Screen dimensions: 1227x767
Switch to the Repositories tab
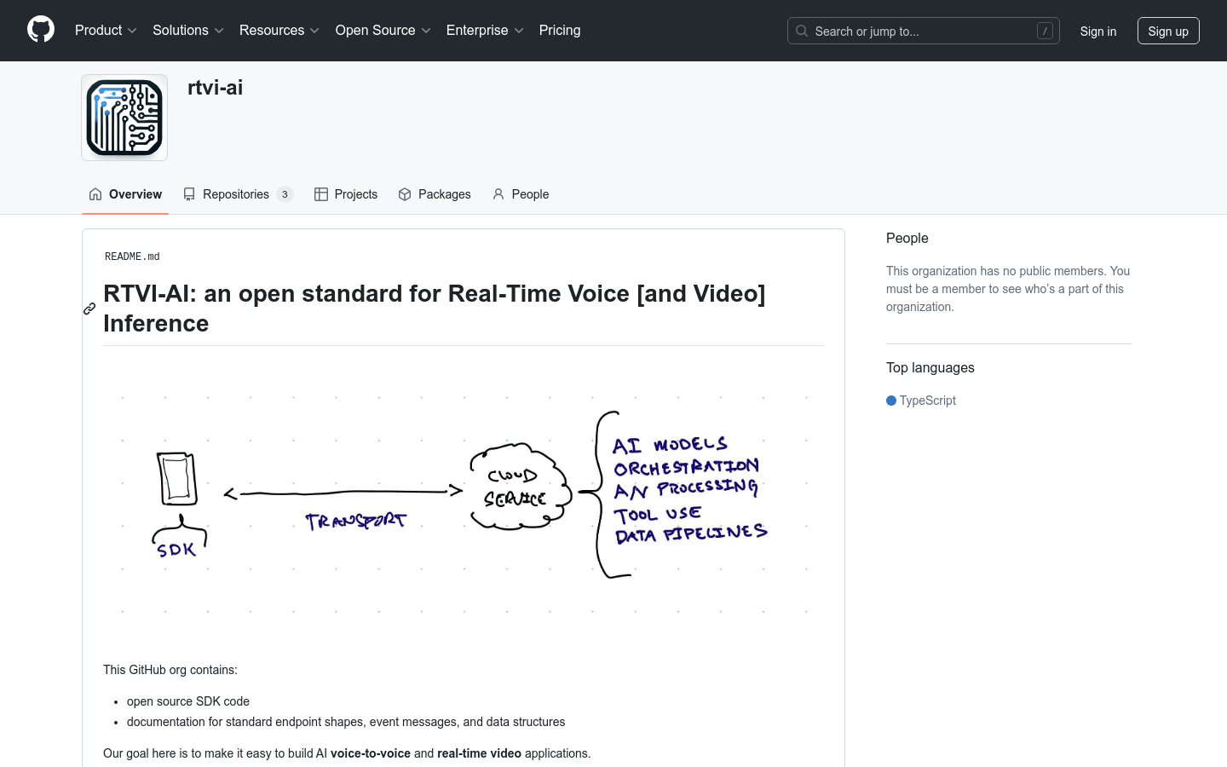(x=238, y=194)
